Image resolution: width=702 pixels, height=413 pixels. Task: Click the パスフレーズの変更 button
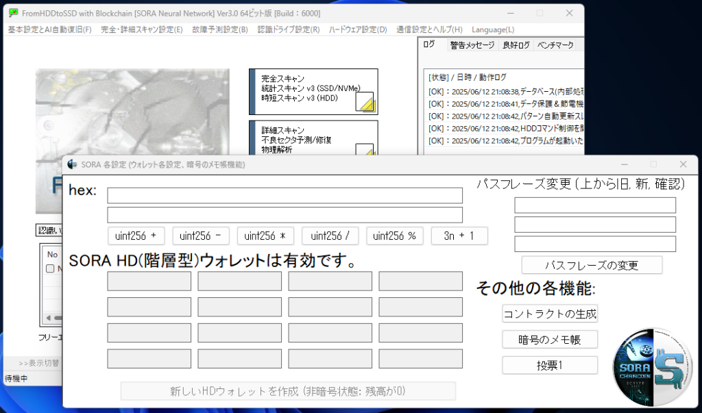pyautogui.click(x=592, y=265)
